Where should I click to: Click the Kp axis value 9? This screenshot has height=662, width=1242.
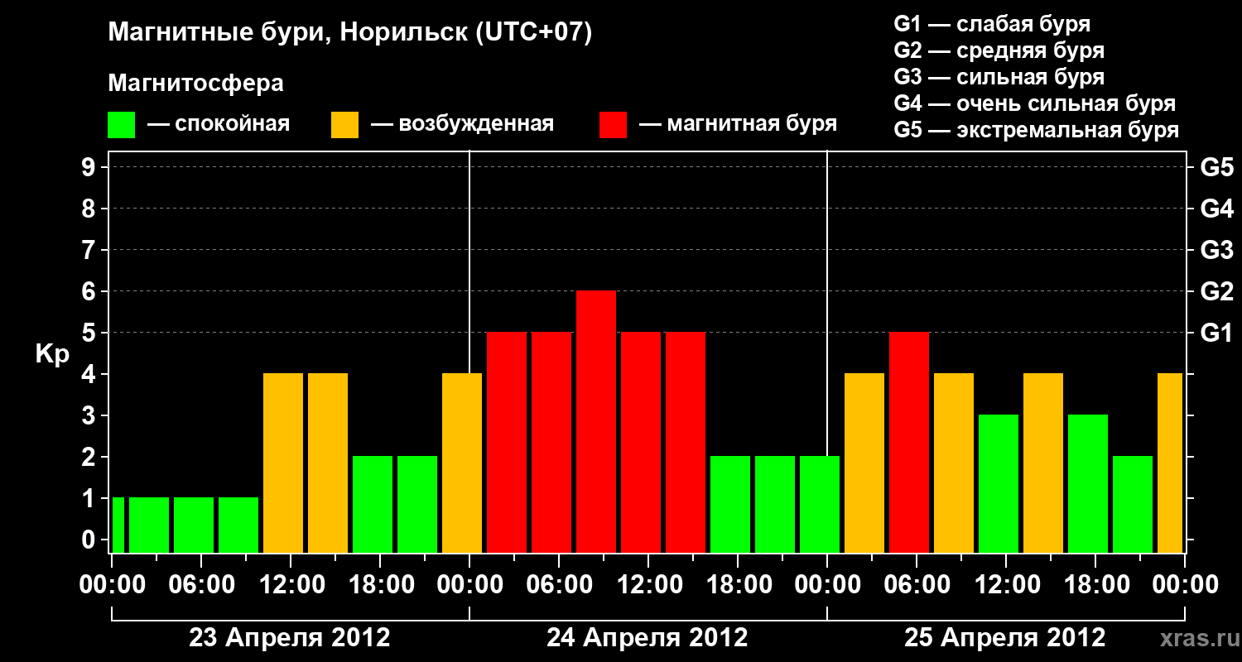click(x=90, y=167)
